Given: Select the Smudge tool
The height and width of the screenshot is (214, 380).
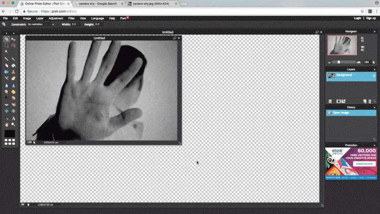Looking at the screenshot, I should click(6, 92).
